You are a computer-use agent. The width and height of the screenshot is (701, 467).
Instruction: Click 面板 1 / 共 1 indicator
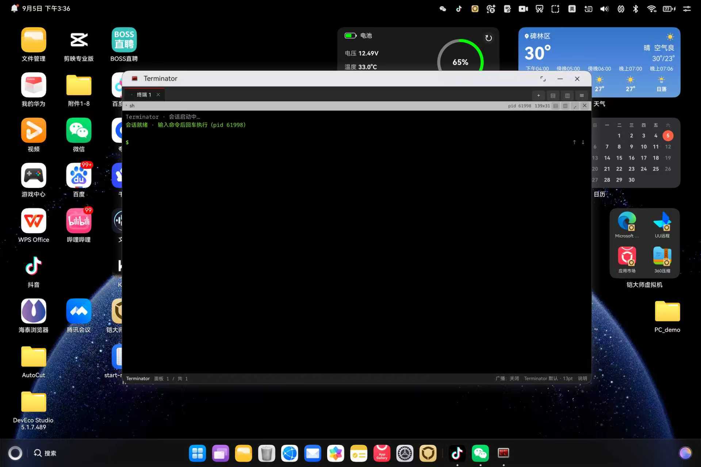click(x=171, y=378)
